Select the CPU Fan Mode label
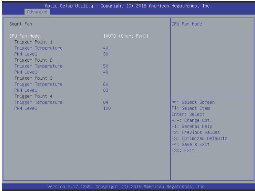255x191 pixels. point(24,36)
